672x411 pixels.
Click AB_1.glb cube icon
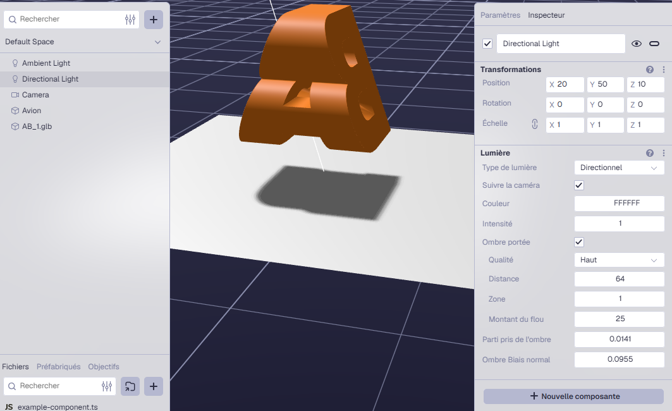pos(15,126)
